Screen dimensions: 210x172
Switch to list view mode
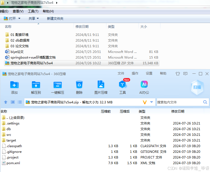(20, 102)
